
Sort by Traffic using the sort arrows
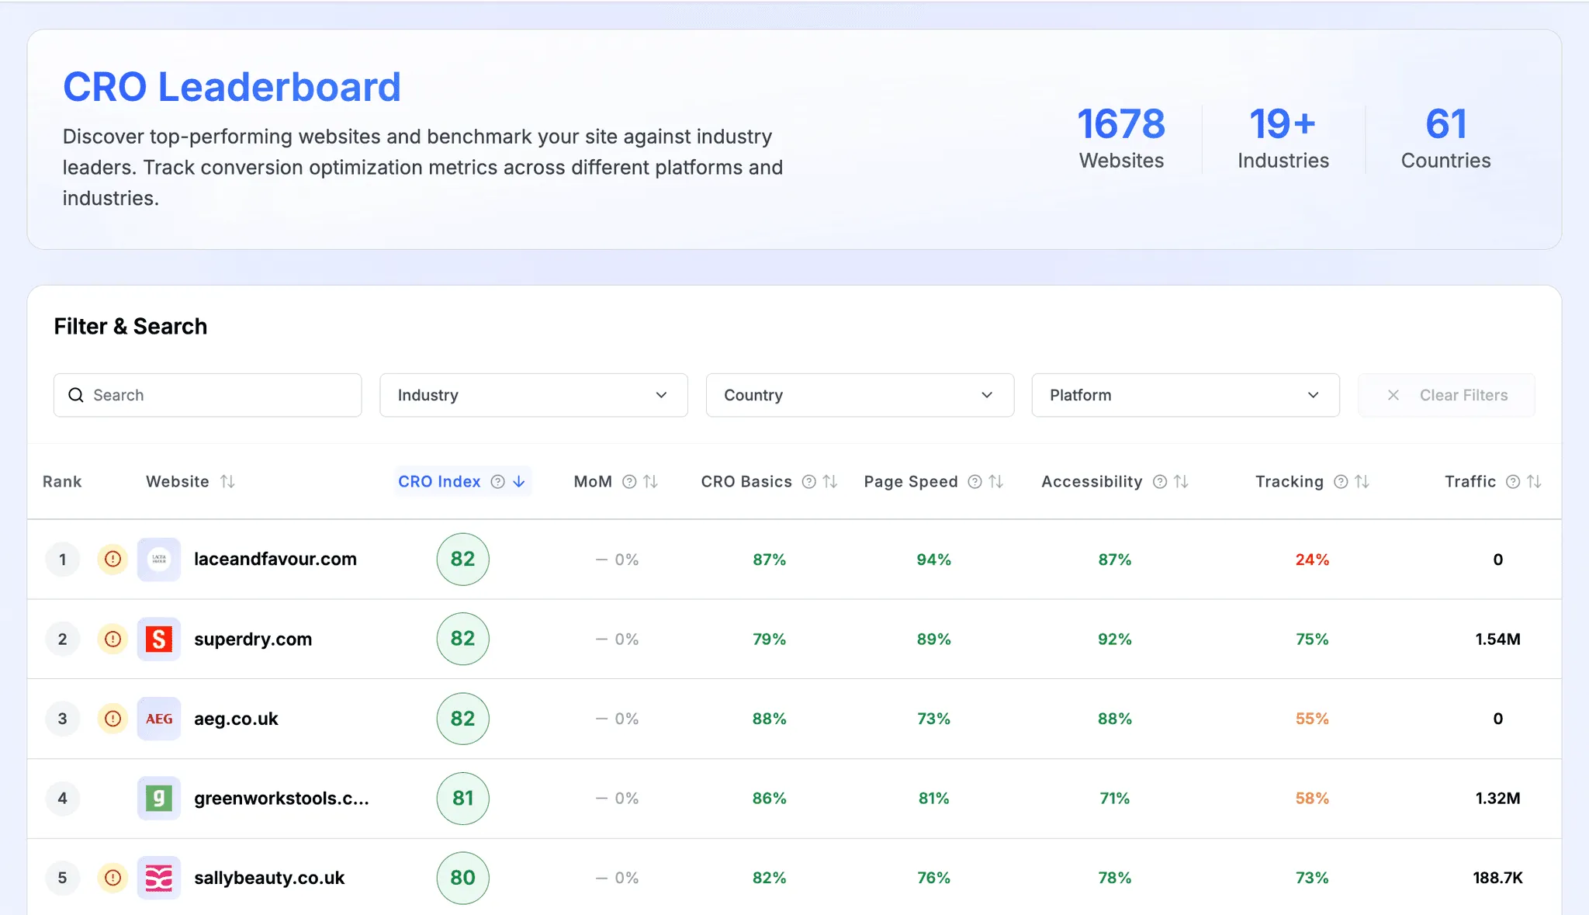pos(1533,482)
